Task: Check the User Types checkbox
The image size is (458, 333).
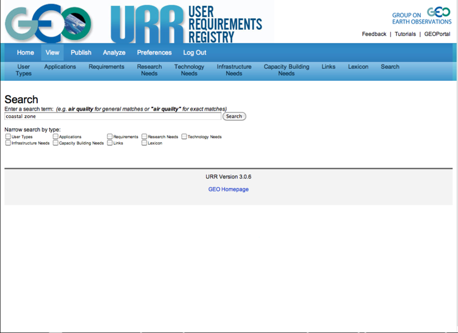Action: click(x=8, y=137)
